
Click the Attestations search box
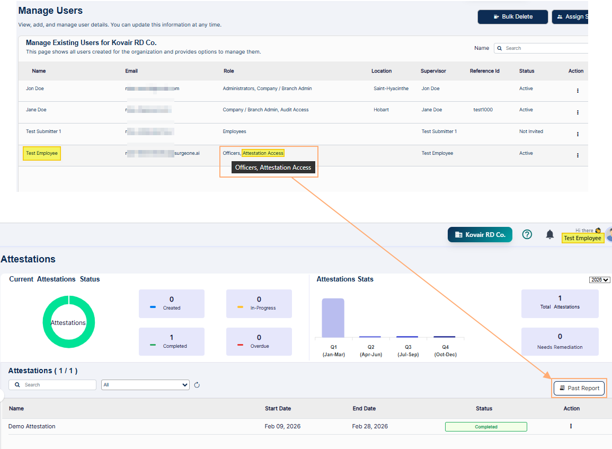pyautogui.click(x=52, y=384)
